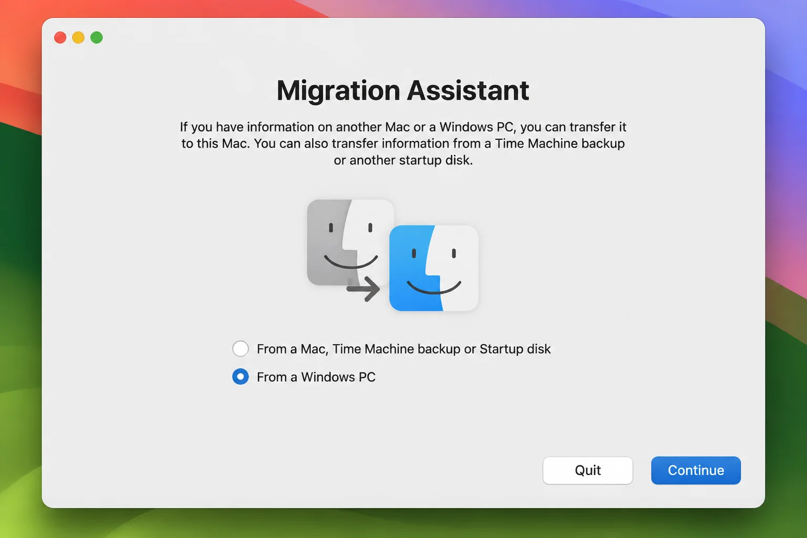This screenshot has height=538, width=807.
Task: Click the Quit button
Action: [x=587, y=470]
